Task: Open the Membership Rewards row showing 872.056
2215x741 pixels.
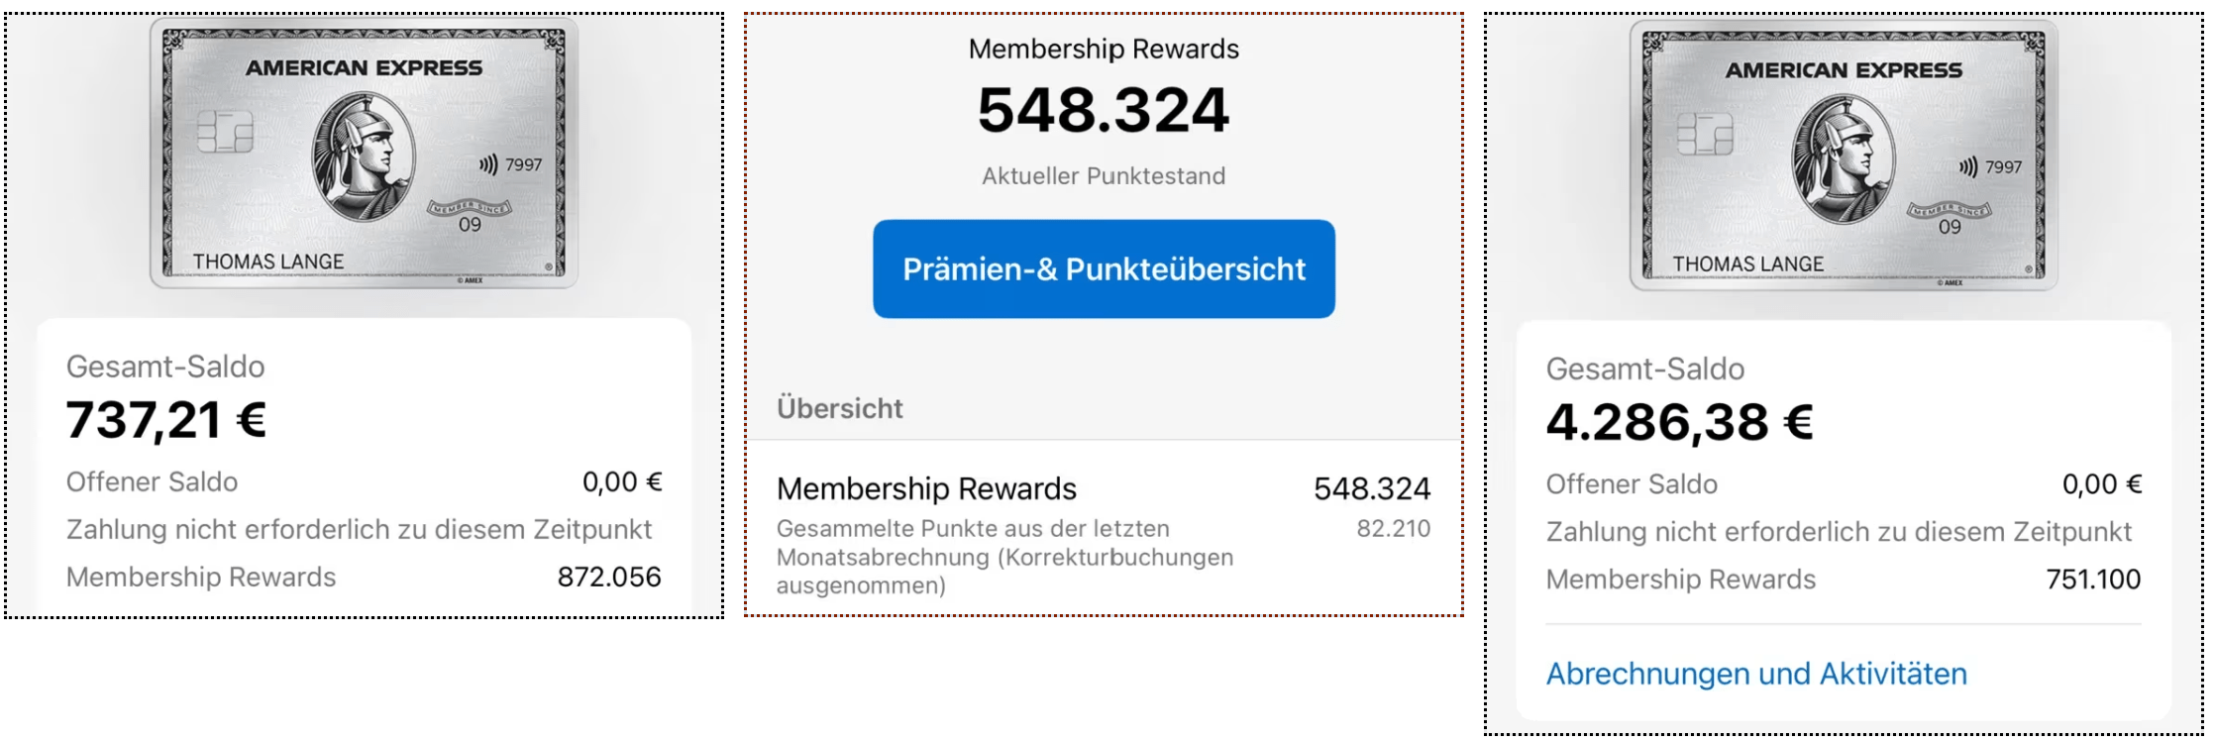Action: 363,577
